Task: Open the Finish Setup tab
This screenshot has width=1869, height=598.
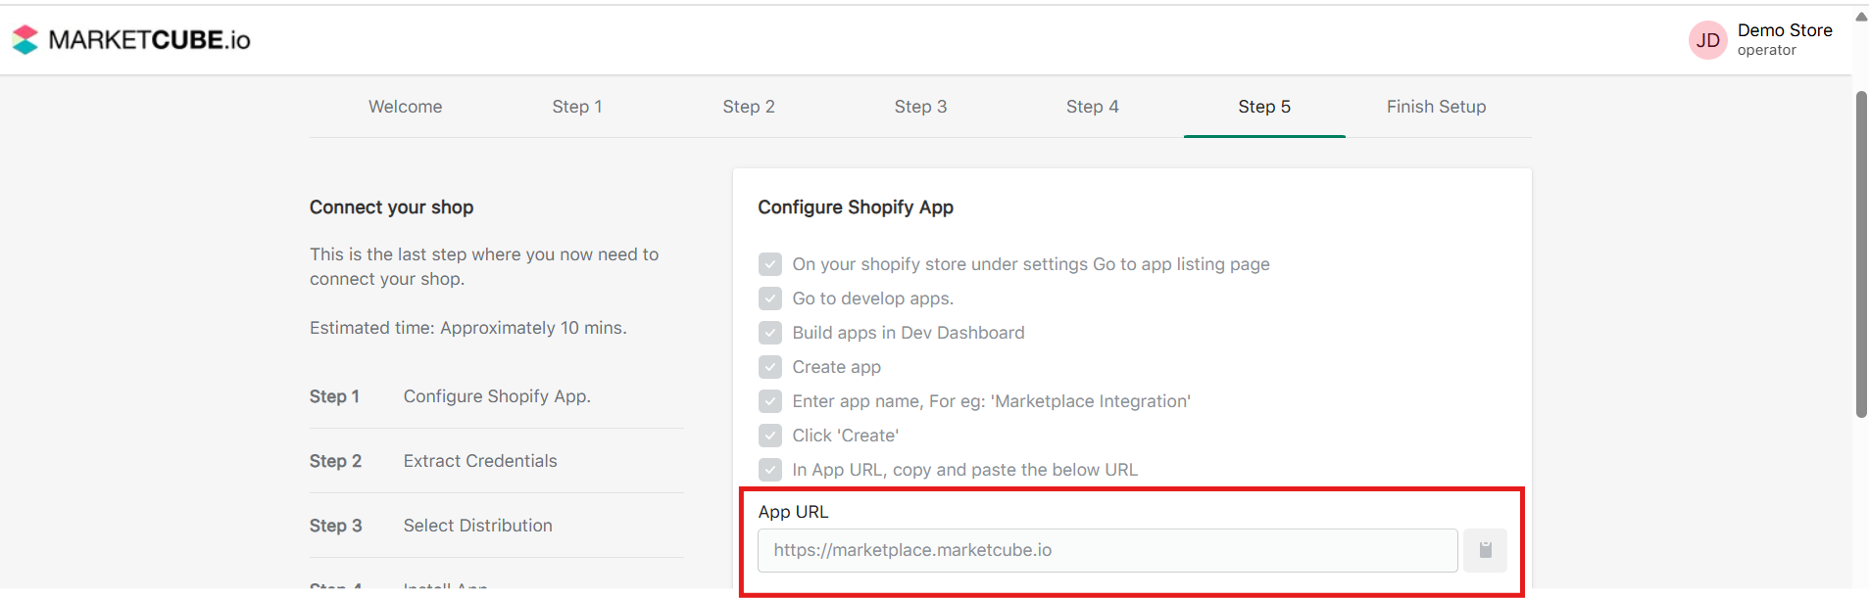Action: [1436, 107]
